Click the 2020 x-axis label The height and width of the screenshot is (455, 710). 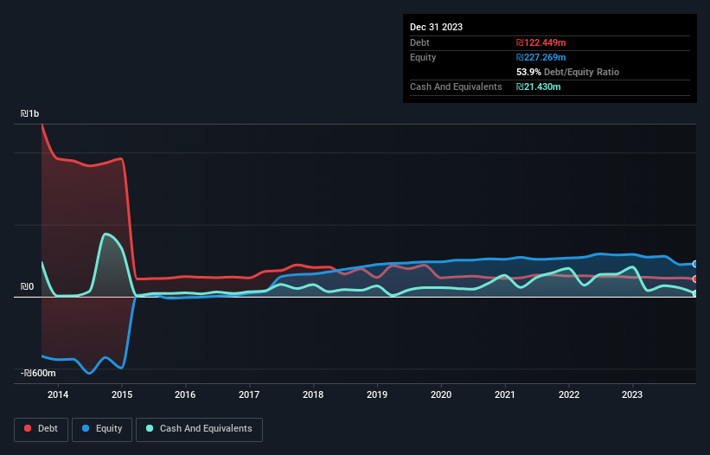[x=441, y=394]
